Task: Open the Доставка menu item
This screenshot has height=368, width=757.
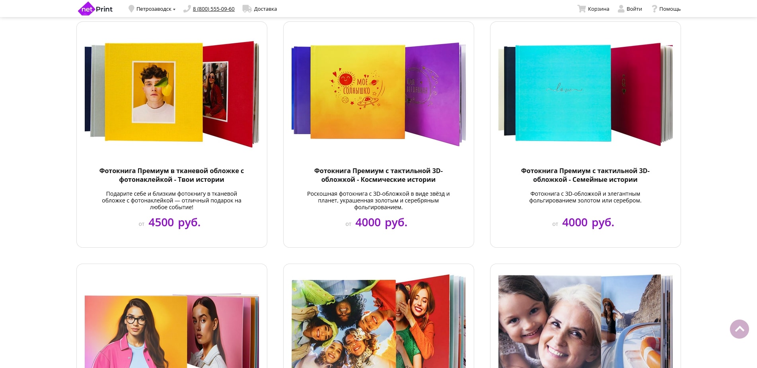Action: click(265, 9)
